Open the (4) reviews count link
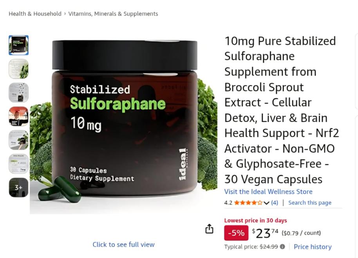Screen dimensions: 358x258 275,202
